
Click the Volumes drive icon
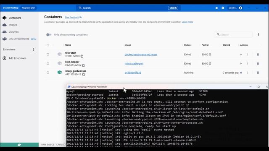point(5,32)
